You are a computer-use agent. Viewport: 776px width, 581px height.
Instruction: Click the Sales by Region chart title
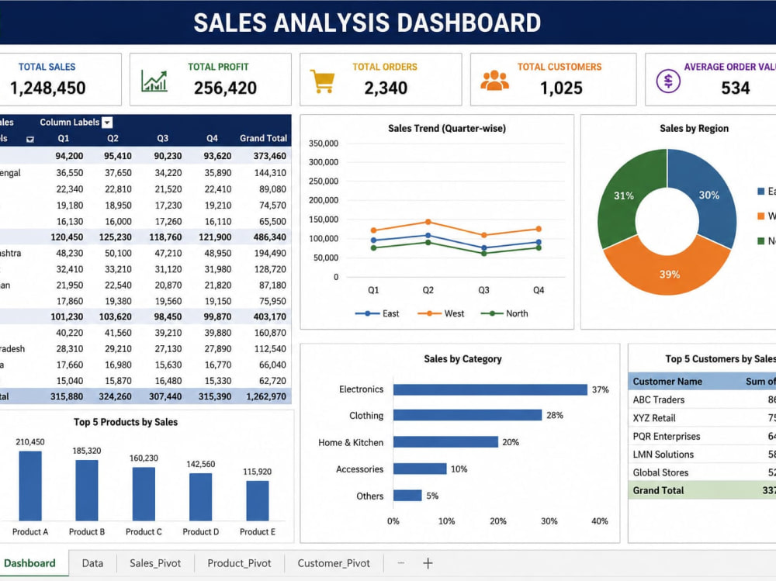[694, 128]
